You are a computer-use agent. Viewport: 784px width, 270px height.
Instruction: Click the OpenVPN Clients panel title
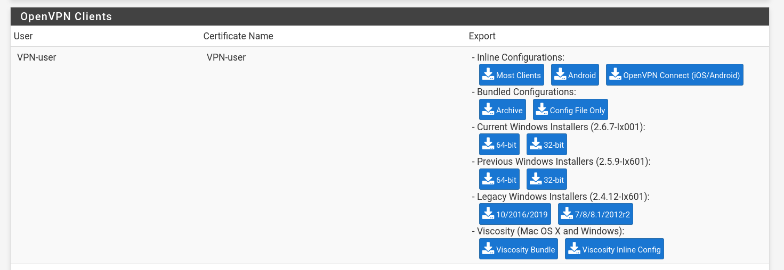66,16
